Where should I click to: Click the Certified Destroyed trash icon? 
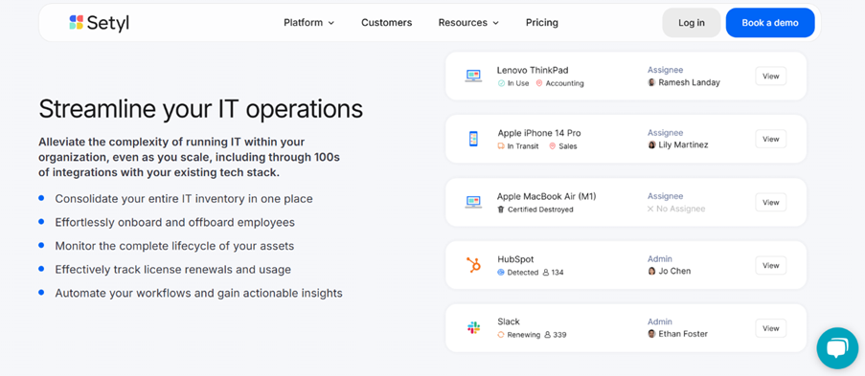(501, 210)
